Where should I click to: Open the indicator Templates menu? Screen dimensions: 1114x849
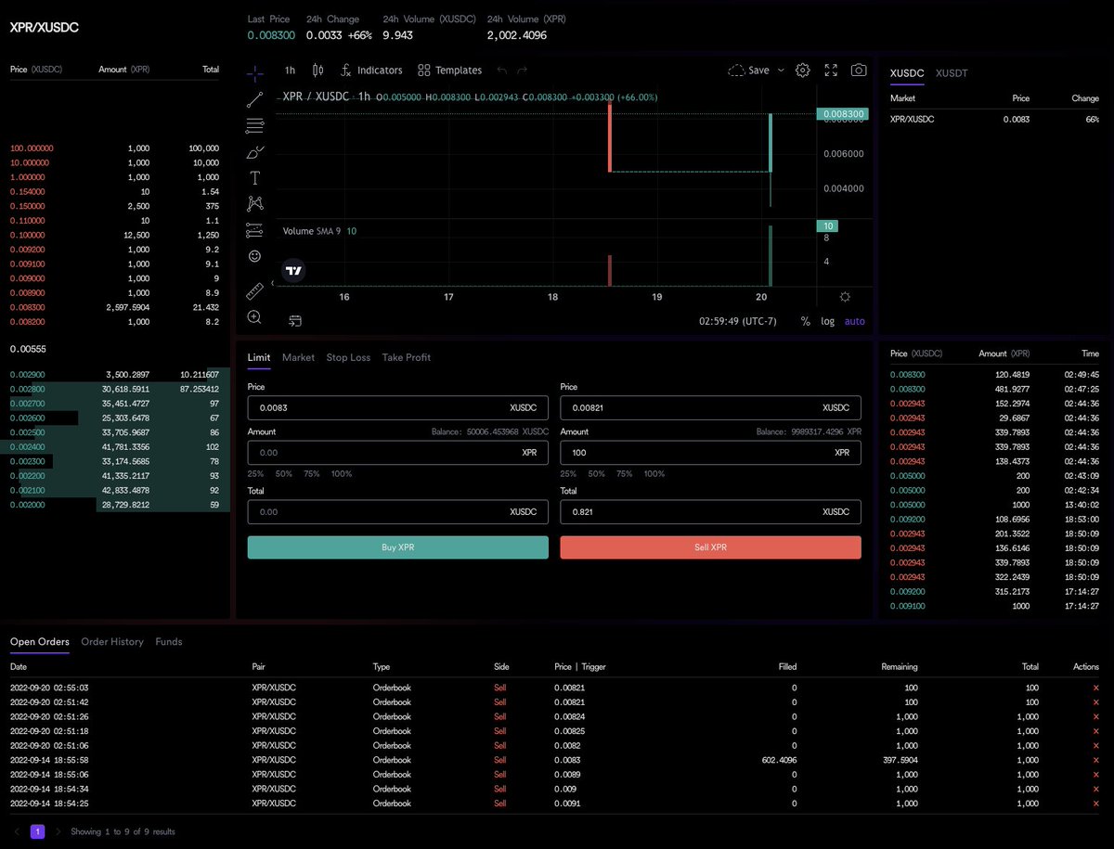coord(450,71)
